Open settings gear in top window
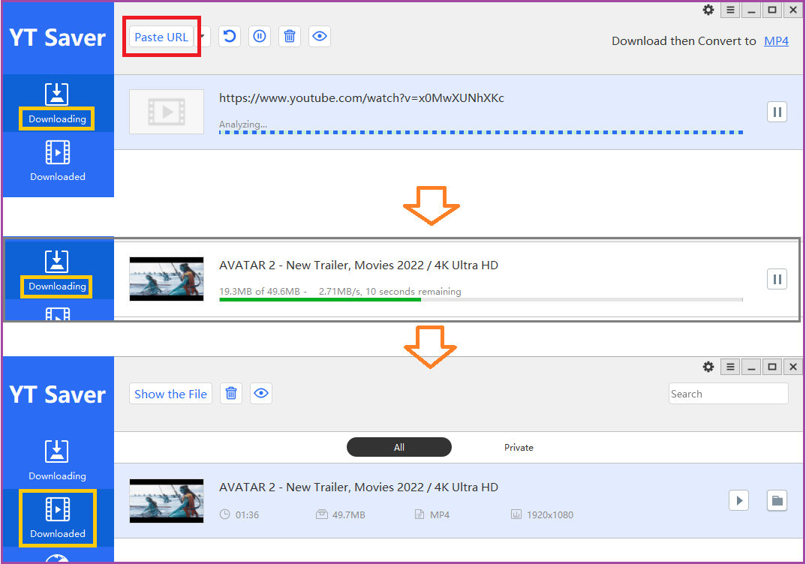This screenshot has width=806, height=564. (708, 10)
